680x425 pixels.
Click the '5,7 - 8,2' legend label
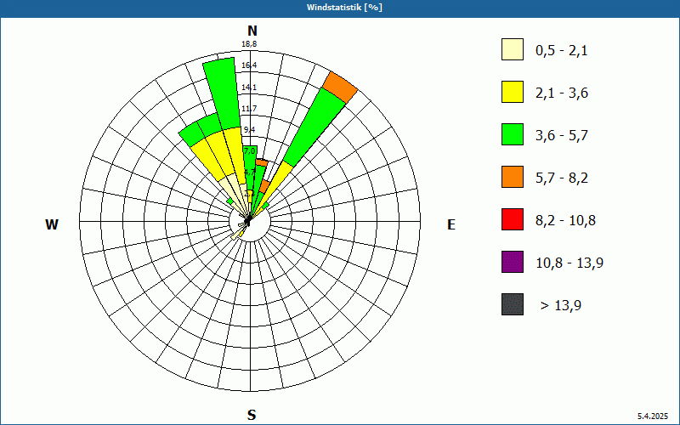562,178
